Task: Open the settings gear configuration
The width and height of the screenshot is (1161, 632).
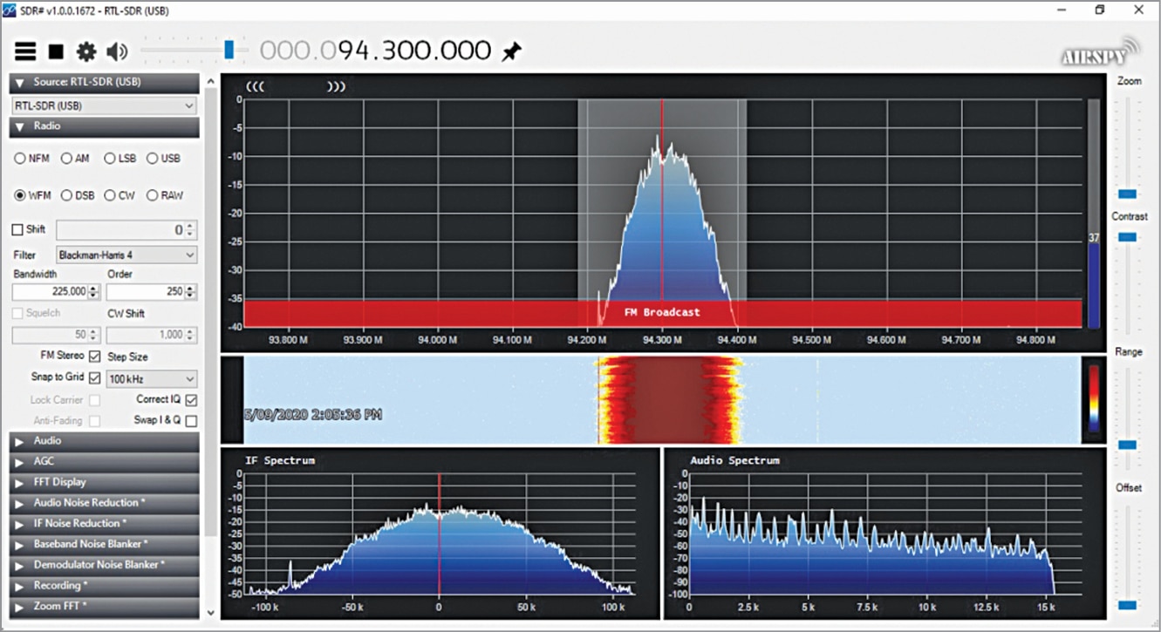Action: pyautogui.click(x=85, y=51)
